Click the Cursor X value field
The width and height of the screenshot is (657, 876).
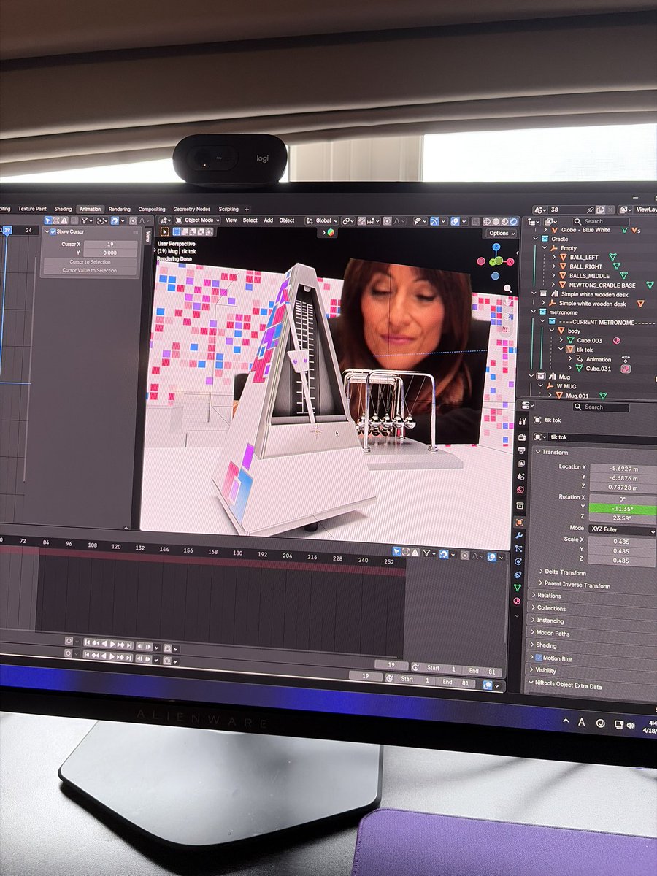[109, 245]
